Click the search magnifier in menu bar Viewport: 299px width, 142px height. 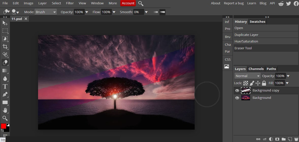pyautogui.click(x=141, y=3)
